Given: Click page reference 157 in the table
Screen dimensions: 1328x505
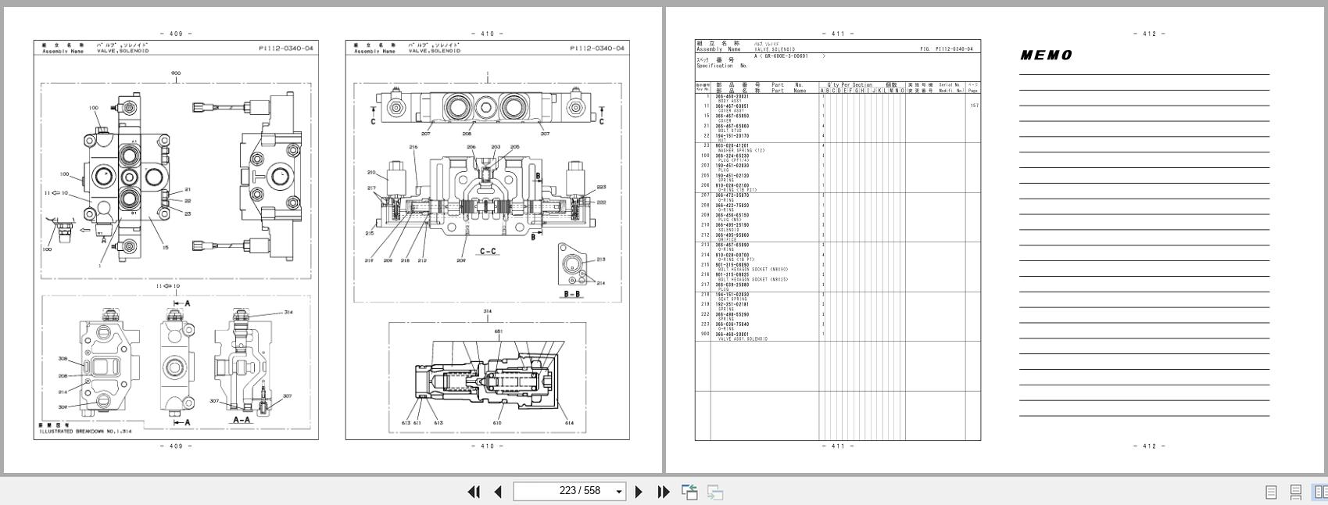Looking at the screenshot, I should (x=974, y=106).
